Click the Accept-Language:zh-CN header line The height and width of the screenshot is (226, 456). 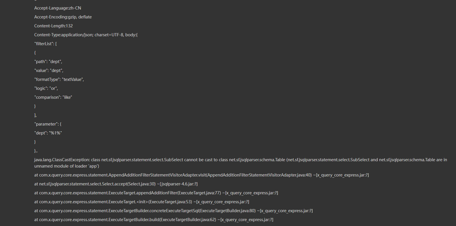(58, 8)
